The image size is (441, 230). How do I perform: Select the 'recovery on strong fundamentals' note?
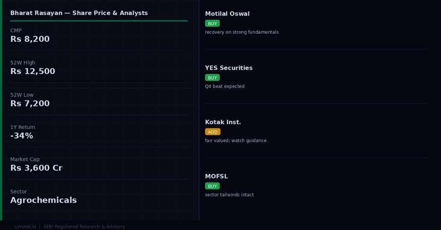[x=242, y=32]
